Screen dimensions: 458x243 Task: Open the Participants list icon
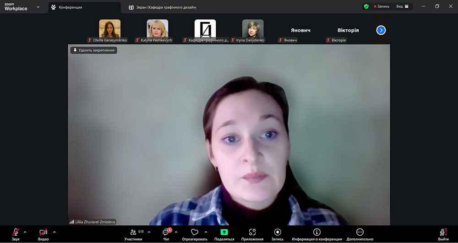[133, 232]
